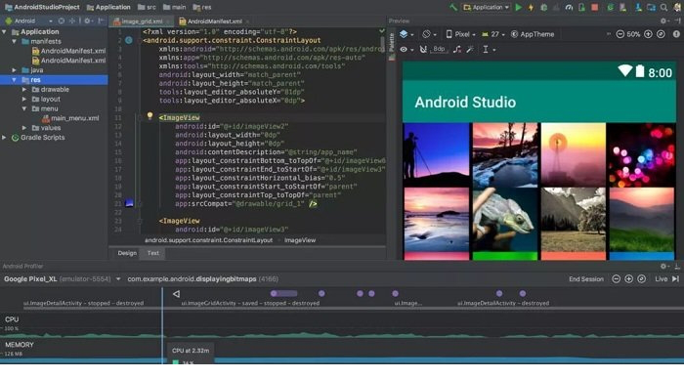Viewport: 684px width, 378px height.
Task: Click the blue class gutter icon on line 2
Action: click(x=129, y=40)
